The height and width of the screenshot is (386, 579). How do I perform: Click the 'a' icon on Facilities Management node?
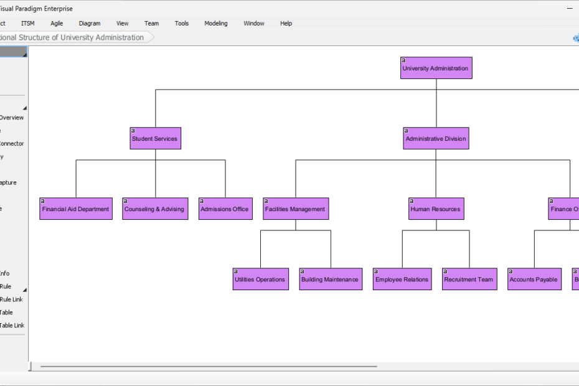[266, 201]
